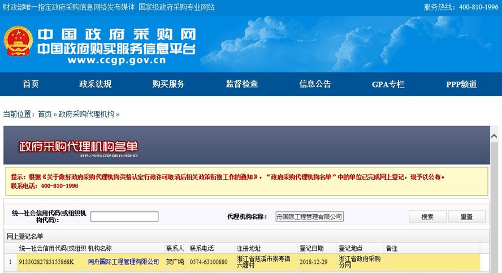This screenshot has height=273, width=502.
Task: Open the PPP频道 navigation item
Action: pos(462,84)
